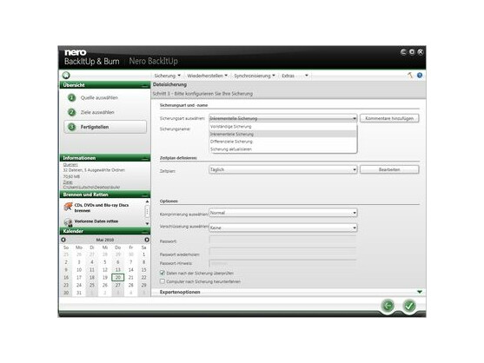The height and width of the screenshot is (363, 484).
Task: Open the Verschlüsselung auswählen dropdown
Action: click(282, 228)
